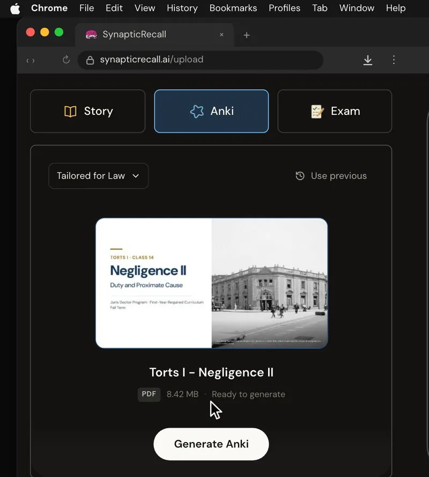Click the star-shaped Anki icon
This screenshot has height=477, width=429.
click(x=197, y=112)
